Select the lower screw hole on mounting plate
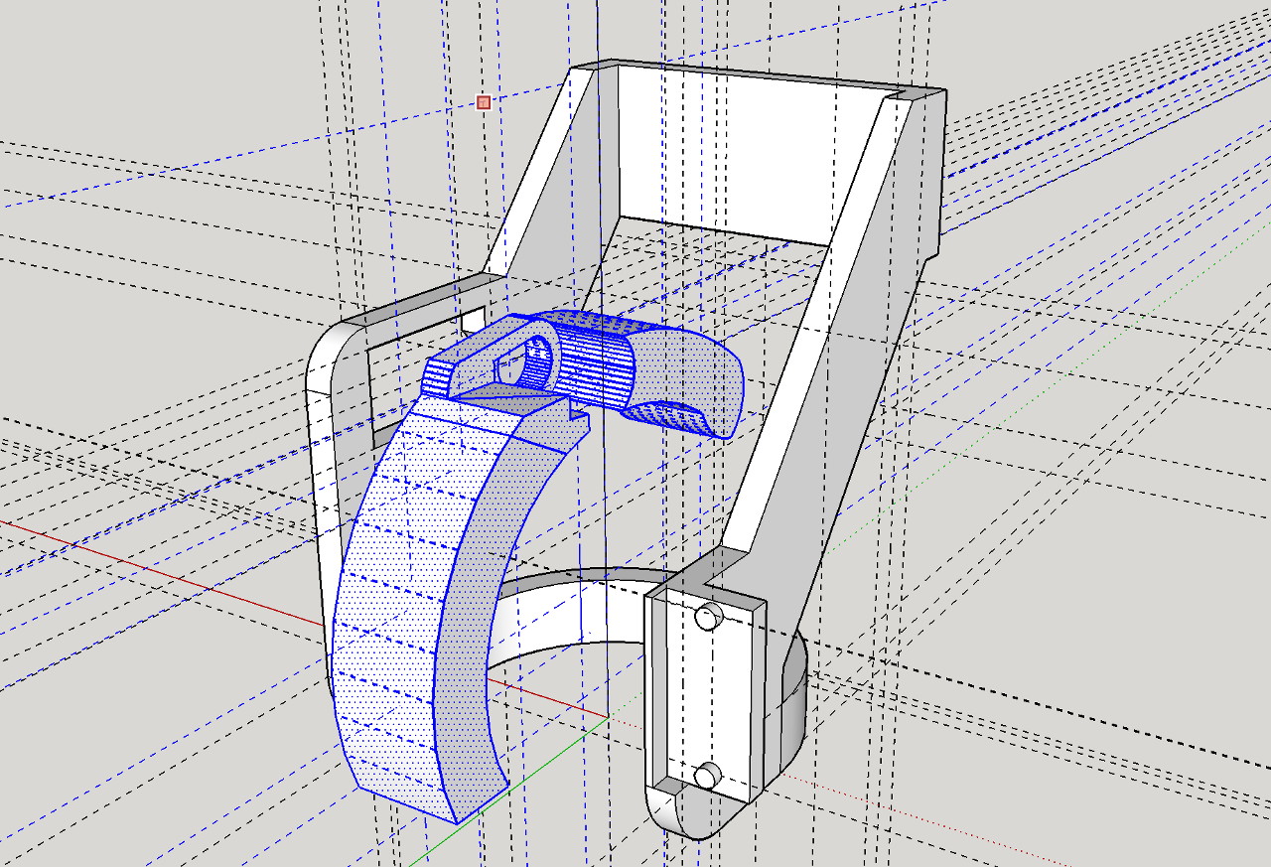 pyautogui.click(x=707, y=775)
